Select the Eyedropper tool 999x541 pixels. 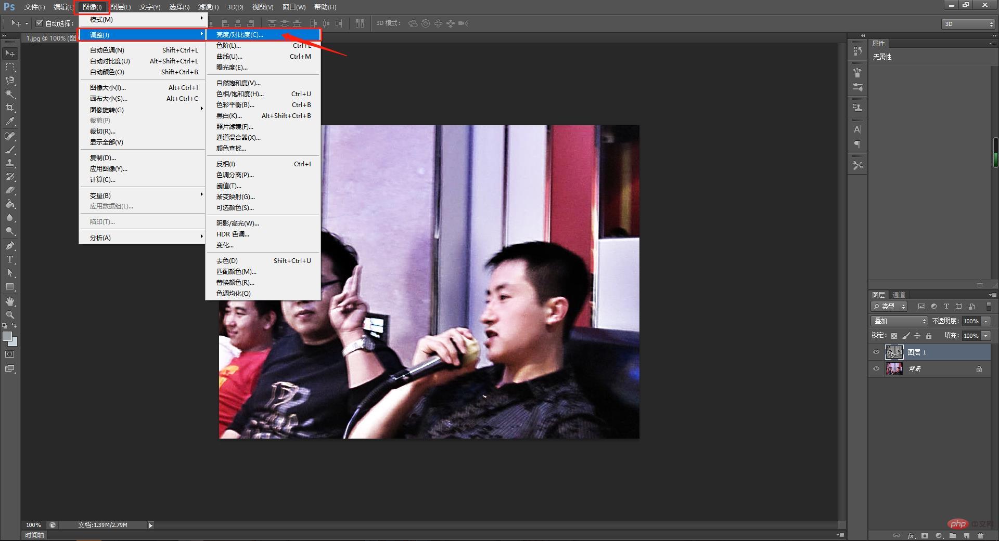pyautogui.click(x=10, y=122)
